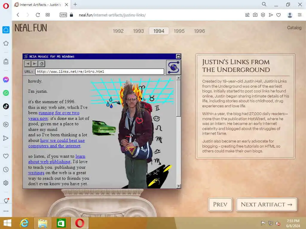Open My Flow arrow in sidebar
306x229 pixels.
pos(6,138)
